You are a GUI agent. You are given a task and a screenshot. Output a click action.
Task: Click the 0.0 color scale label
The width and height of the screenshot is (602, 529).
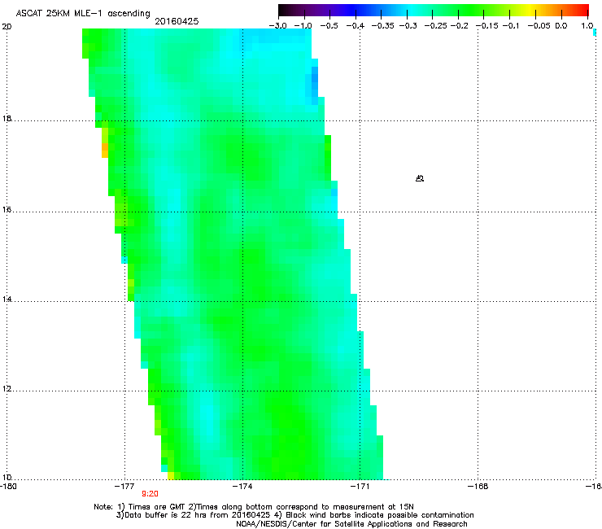coord(561,26)
